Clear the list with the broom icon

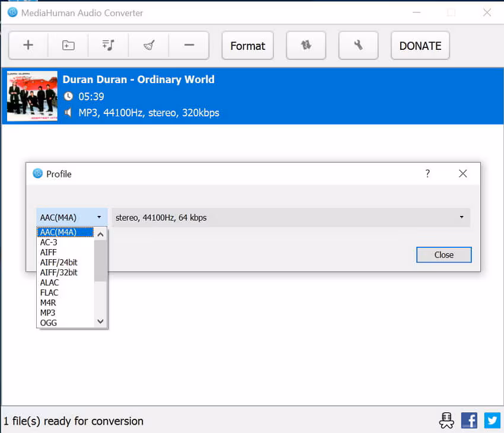point(149,45)
